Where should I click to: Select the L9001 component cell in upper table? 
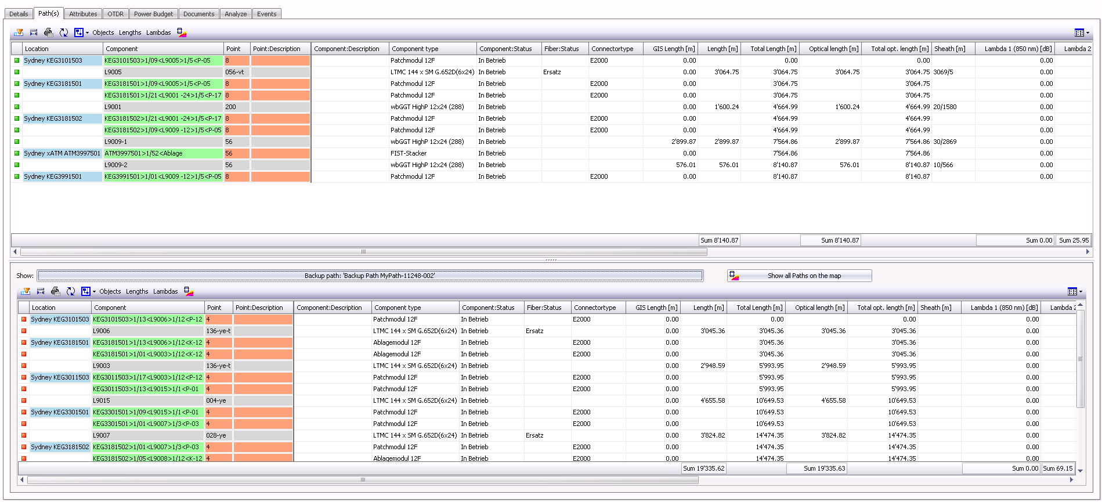click(163, 107)
